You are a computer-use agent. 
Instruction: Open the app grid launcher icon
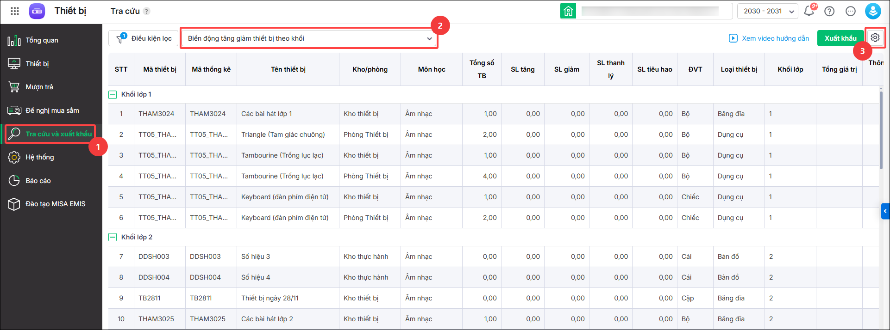(15, 11)
